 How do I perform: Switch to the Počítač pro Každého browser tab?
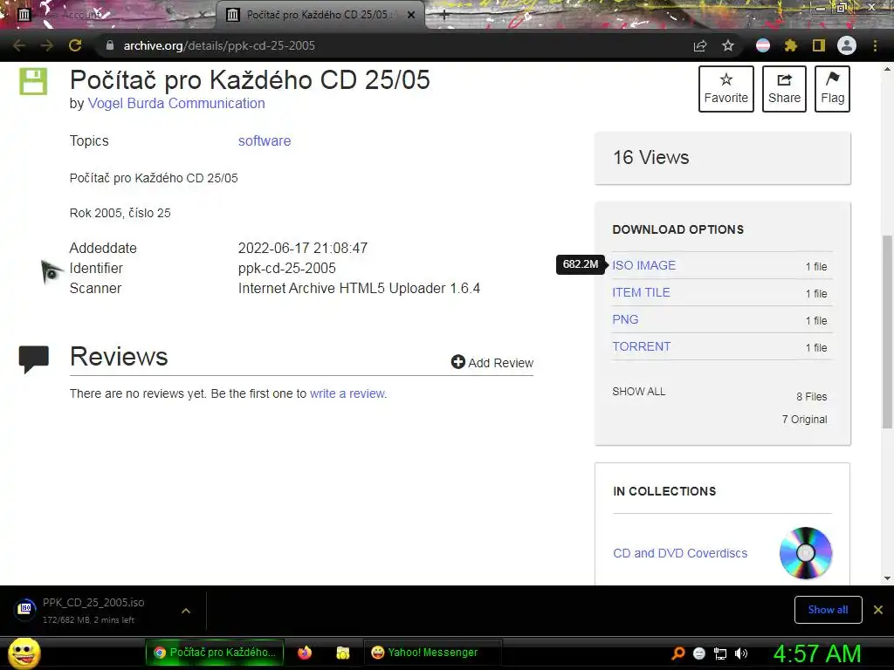click(x=320, y=15)
